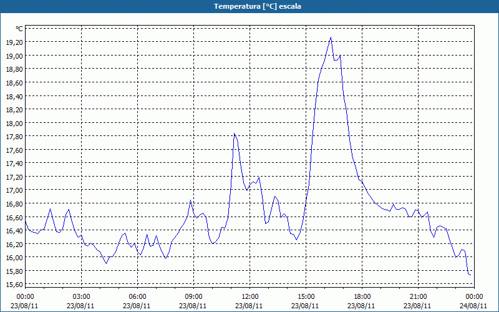Pick the 17,00 y-axis label
499x312 pixels.
[14, 190]
